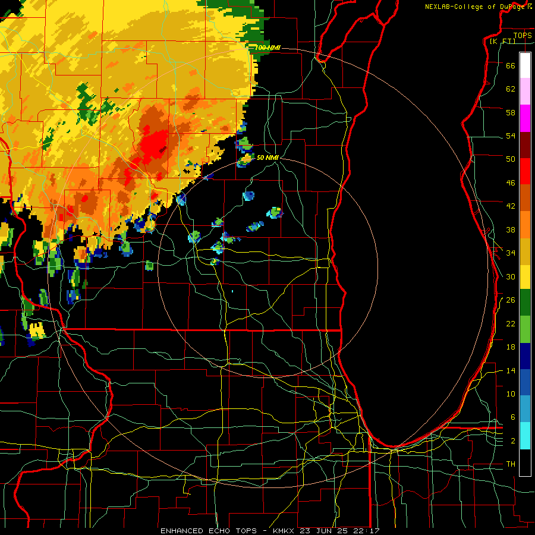Select the light pink legend swatch

[x=525, y=92]
